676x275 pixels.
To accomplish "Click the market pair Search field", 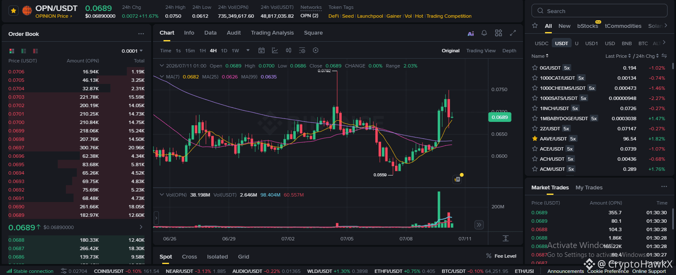I will (x=600, y=11).
